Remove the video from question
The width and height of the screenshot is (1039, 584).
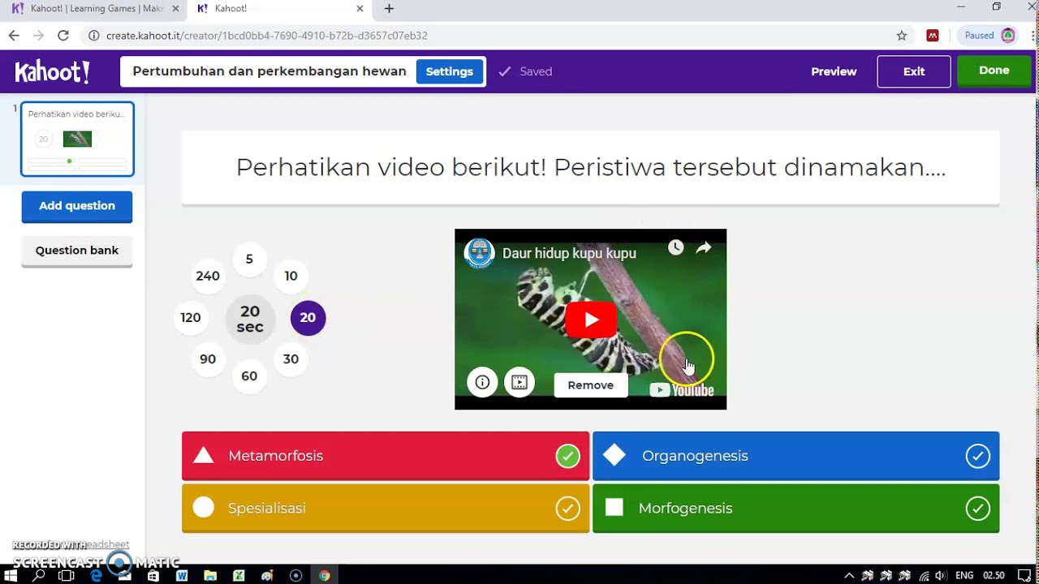coord(591,385)
